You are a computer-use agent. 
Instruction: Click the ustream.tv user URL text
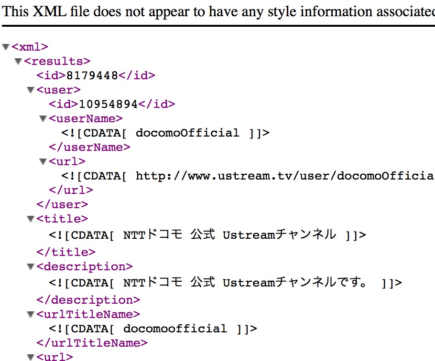coord(285,176)
